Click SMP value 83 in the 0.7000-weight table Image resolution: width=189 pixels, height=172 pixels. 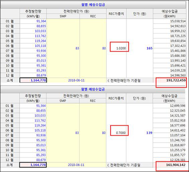[x=77, y=133]
